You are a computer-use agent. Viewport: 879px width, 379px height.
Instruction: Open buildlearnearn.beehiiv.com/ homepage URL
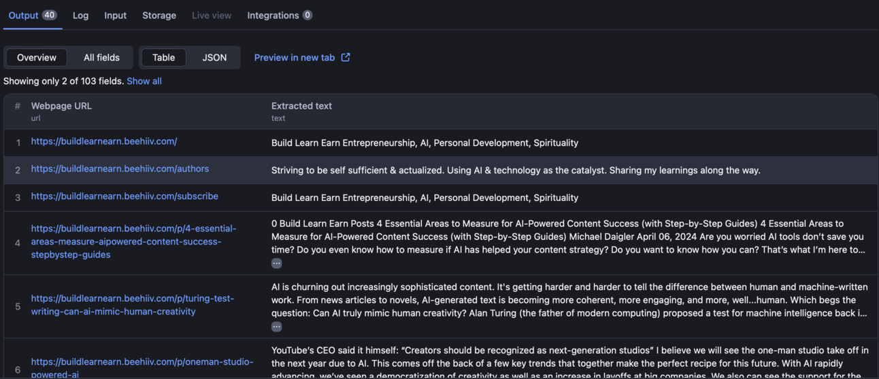(104, 141)
